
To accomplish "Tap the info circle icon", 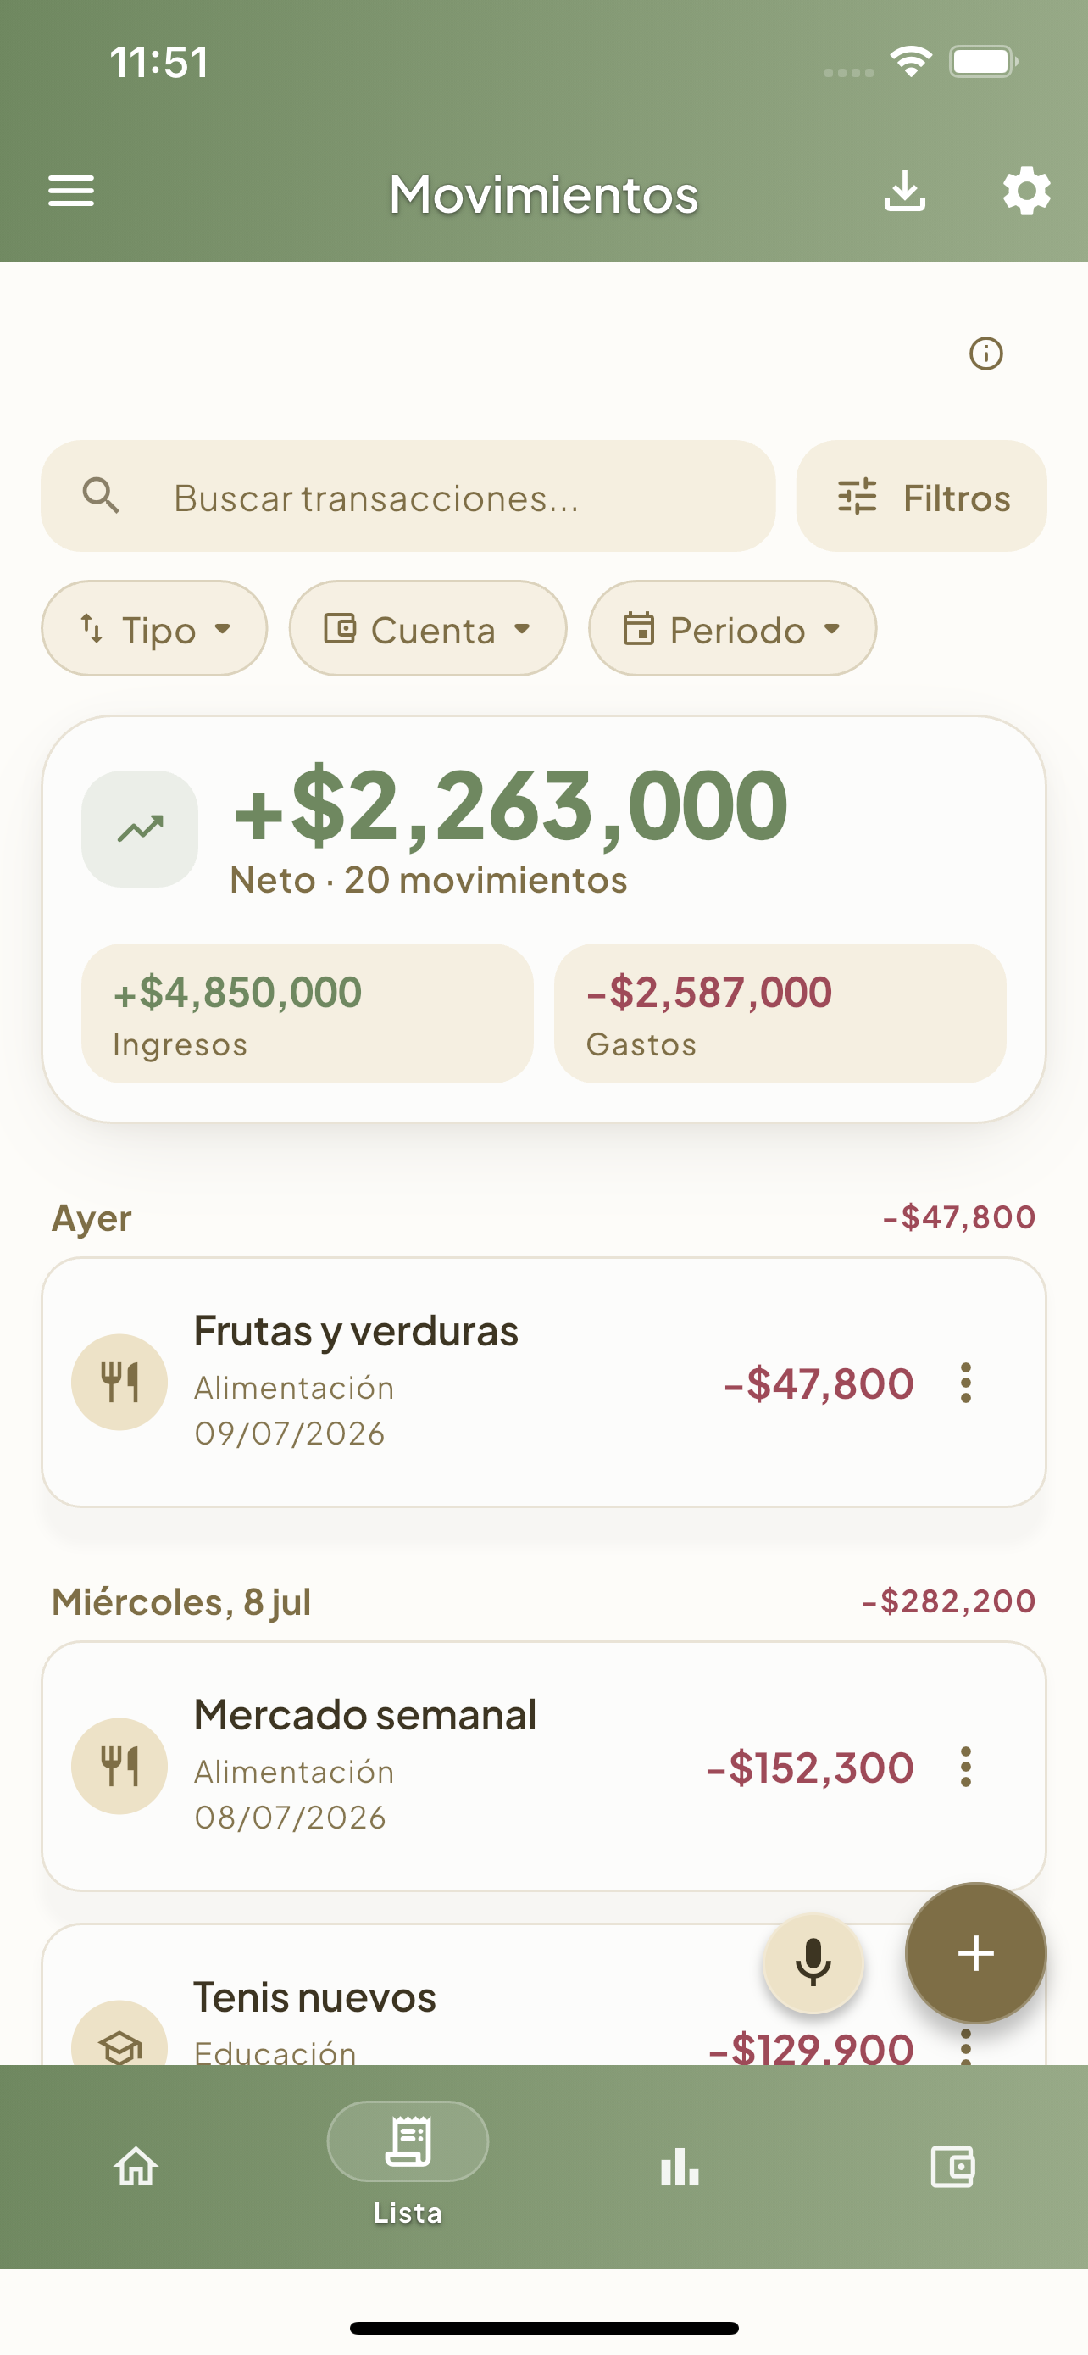I will [985, 354].
